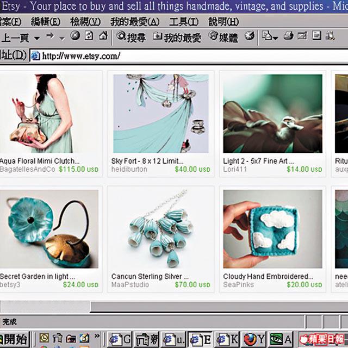This screenshot has height=348, width=348.
Task: Open the Light 2 Fine Art thumbnail
Action: [272, 114]
